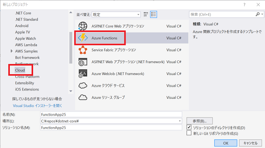Screen dimensions: 265x148
Task: Select the Apple TV category
Action: [x=22, y=32]
